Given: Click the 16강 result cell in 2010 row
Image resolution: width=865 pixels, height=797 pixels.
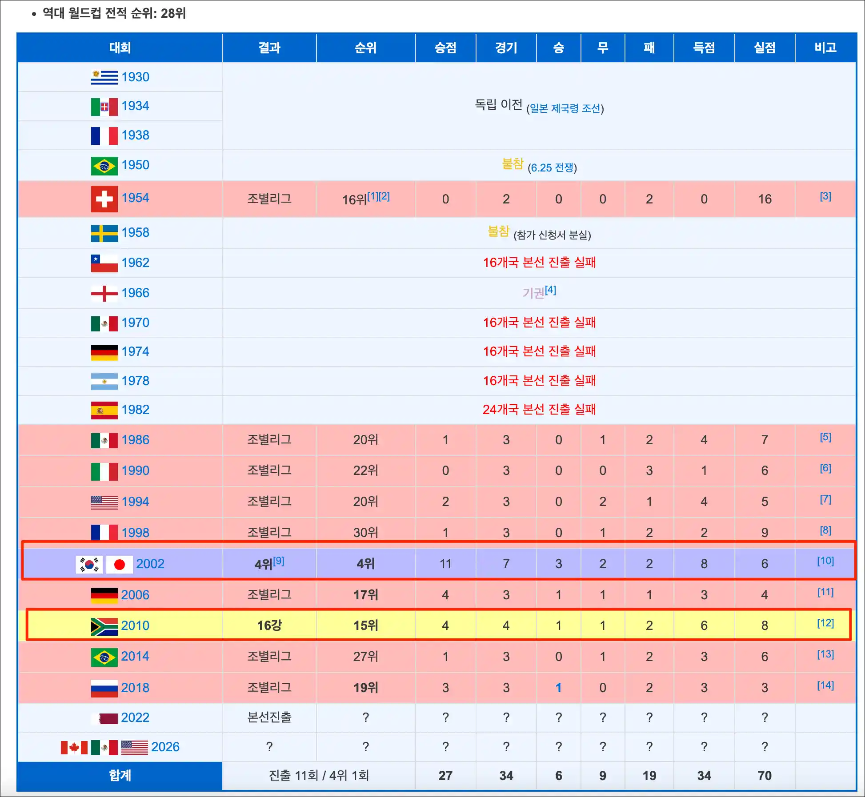Looking at the screenshot, I should pos(269,626).
